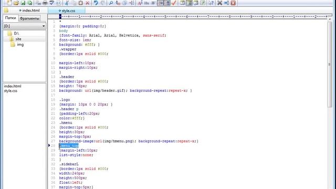
Task: Switch to the index.html document tab
Action: [29, 10]
